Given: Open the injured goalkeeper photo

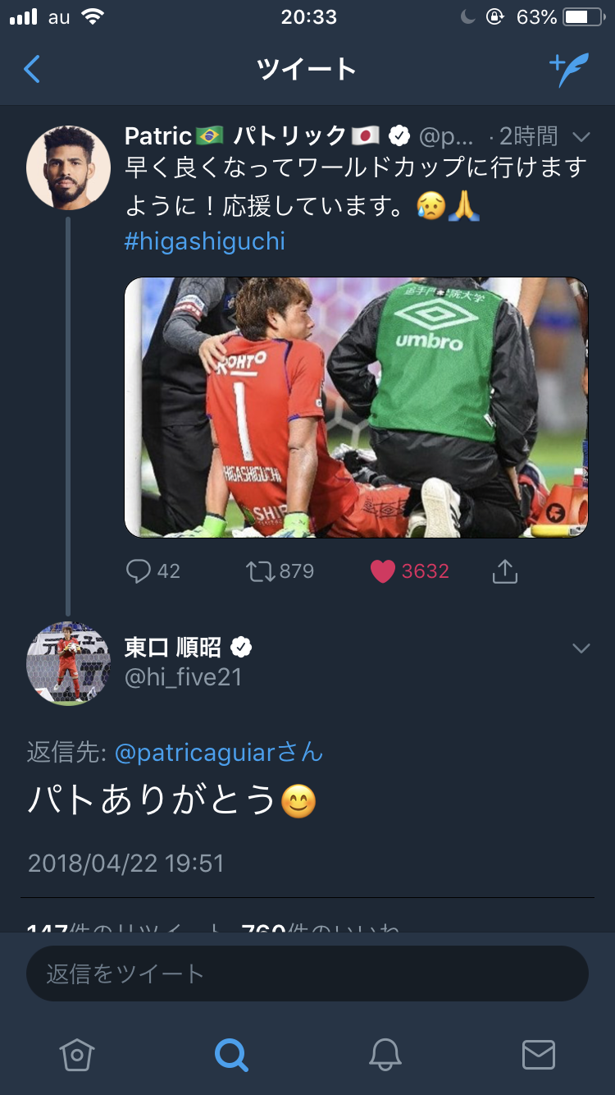Looking at the screenshot, I should 356,407.
